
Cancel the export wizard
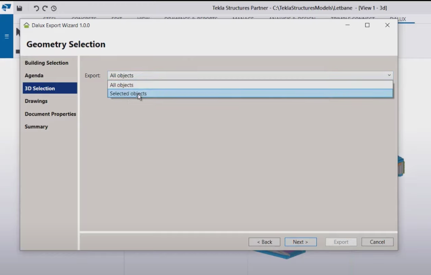377,242
